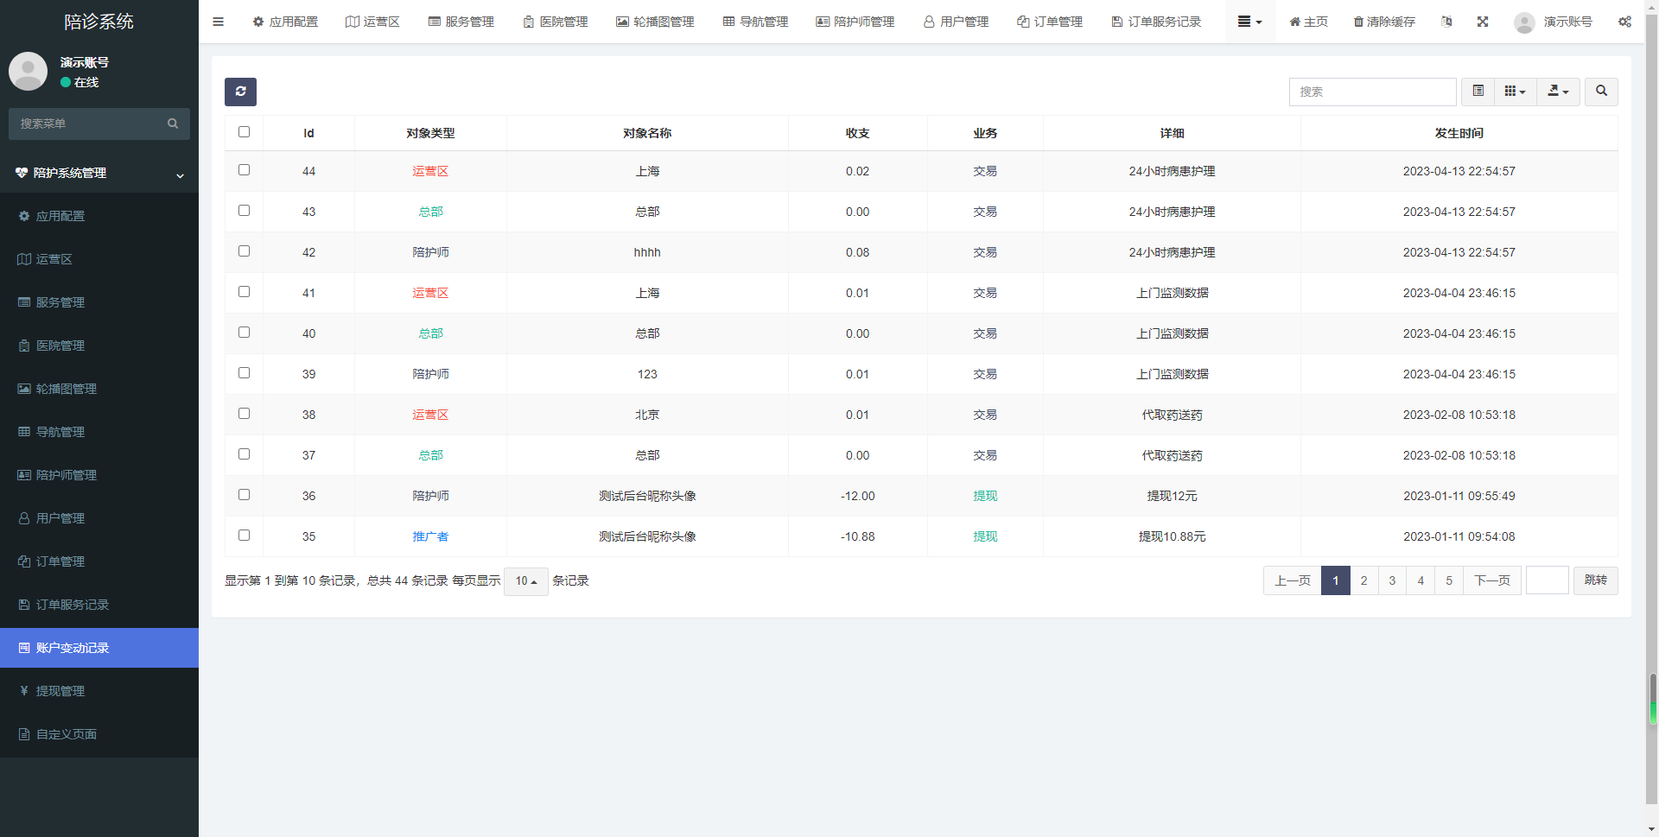Viewport: 1659px width, 837px height.
Task: Open 陪护师管理 in the top navigation
Action: 855,22
